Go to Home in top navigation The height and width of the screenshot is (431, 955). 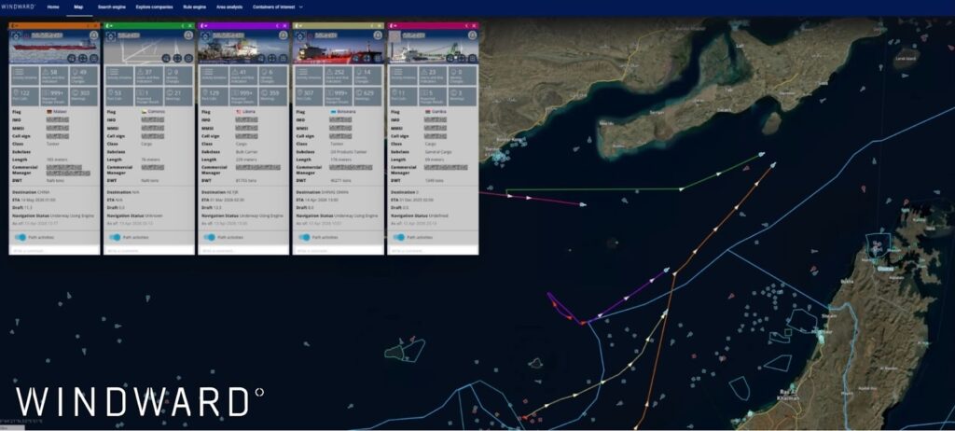tap(53, 7)
